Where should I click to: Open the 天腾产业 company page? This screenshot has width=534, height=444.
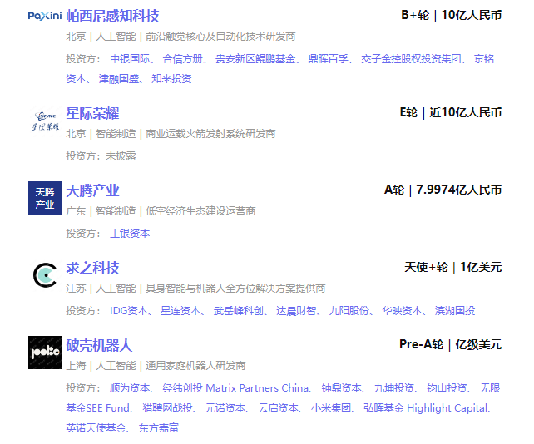pos(92,190)
